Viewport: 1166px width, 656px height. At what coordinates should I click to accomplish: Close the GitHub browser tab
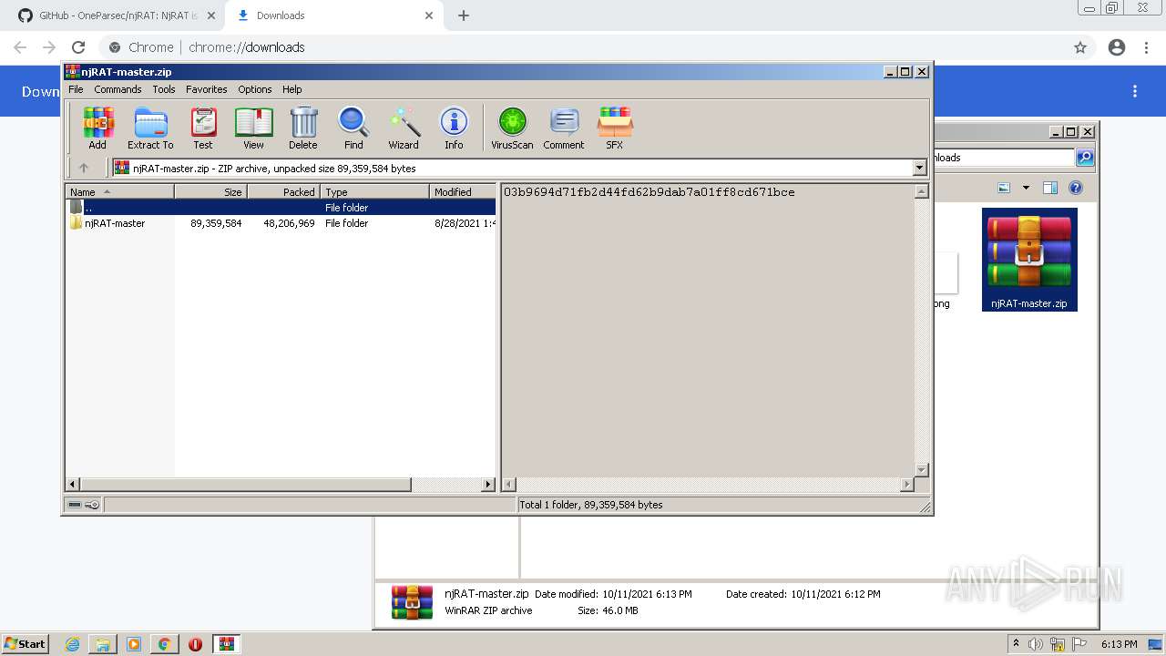[210, 15]
